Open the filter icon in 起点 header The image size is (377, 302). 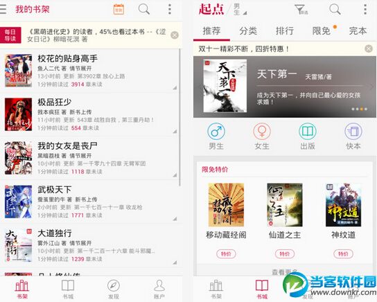(x=301, y=10)
